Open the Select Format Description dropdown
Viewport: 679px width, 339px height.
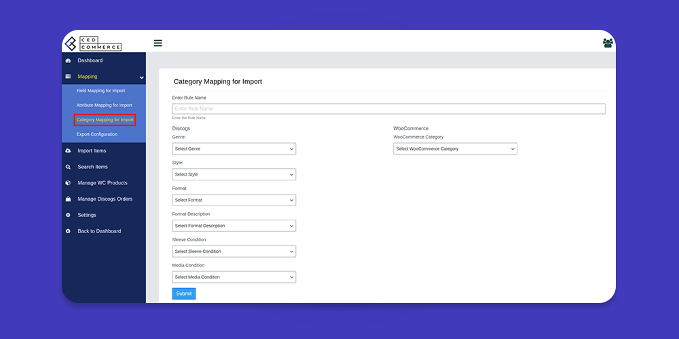[234, 226]
